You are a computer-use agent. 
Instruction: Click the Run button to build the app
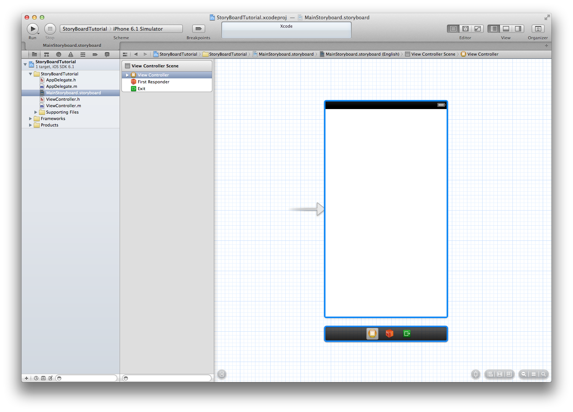[33, 29]
